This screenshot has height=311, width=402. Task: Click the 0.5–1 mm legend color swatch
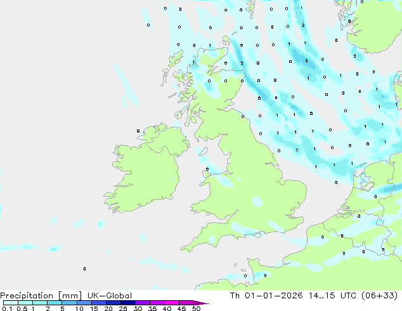(25, 303)
